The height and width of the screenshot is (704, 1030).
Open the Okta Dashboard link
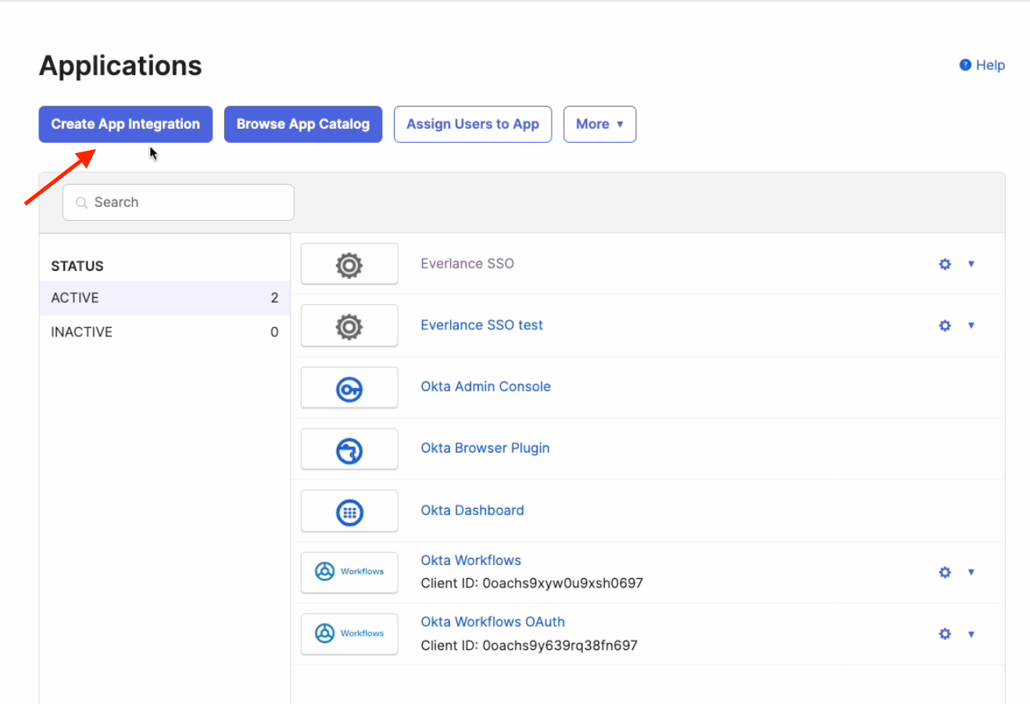472,510
